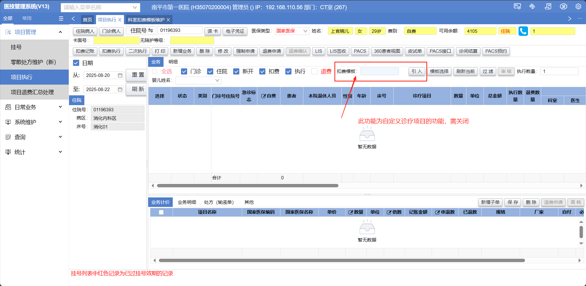Tick the select-all checkbox in 业务计价 table header
The image size is (586, 286).
[161, 212]
